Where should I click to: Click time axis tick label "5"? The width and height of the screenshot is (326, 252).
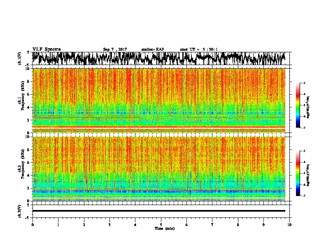(161, 224)
